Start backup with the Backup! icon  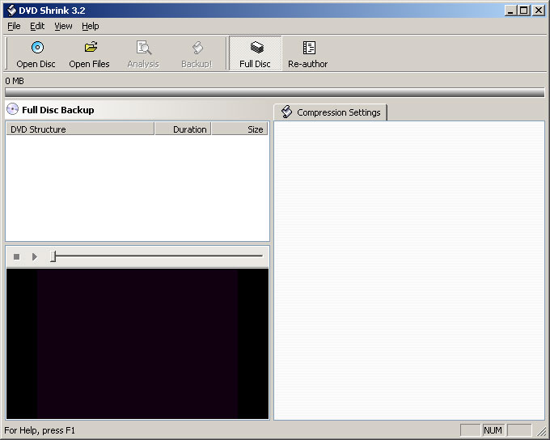pyautogui.click(x=197, y=48)
